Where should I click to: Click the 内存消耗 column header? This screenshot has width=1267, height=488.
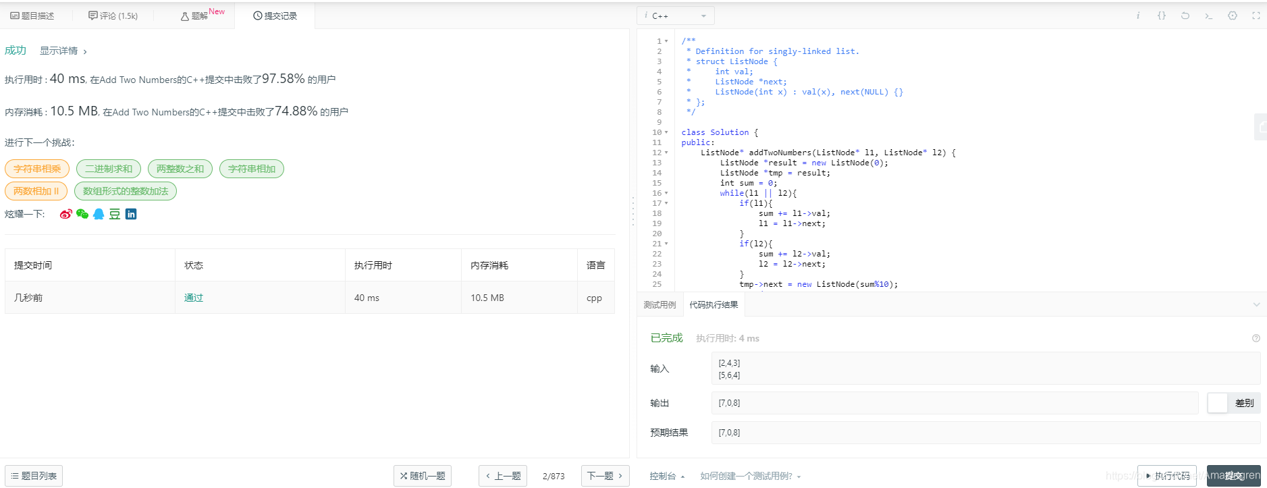[x=519, y=265]
